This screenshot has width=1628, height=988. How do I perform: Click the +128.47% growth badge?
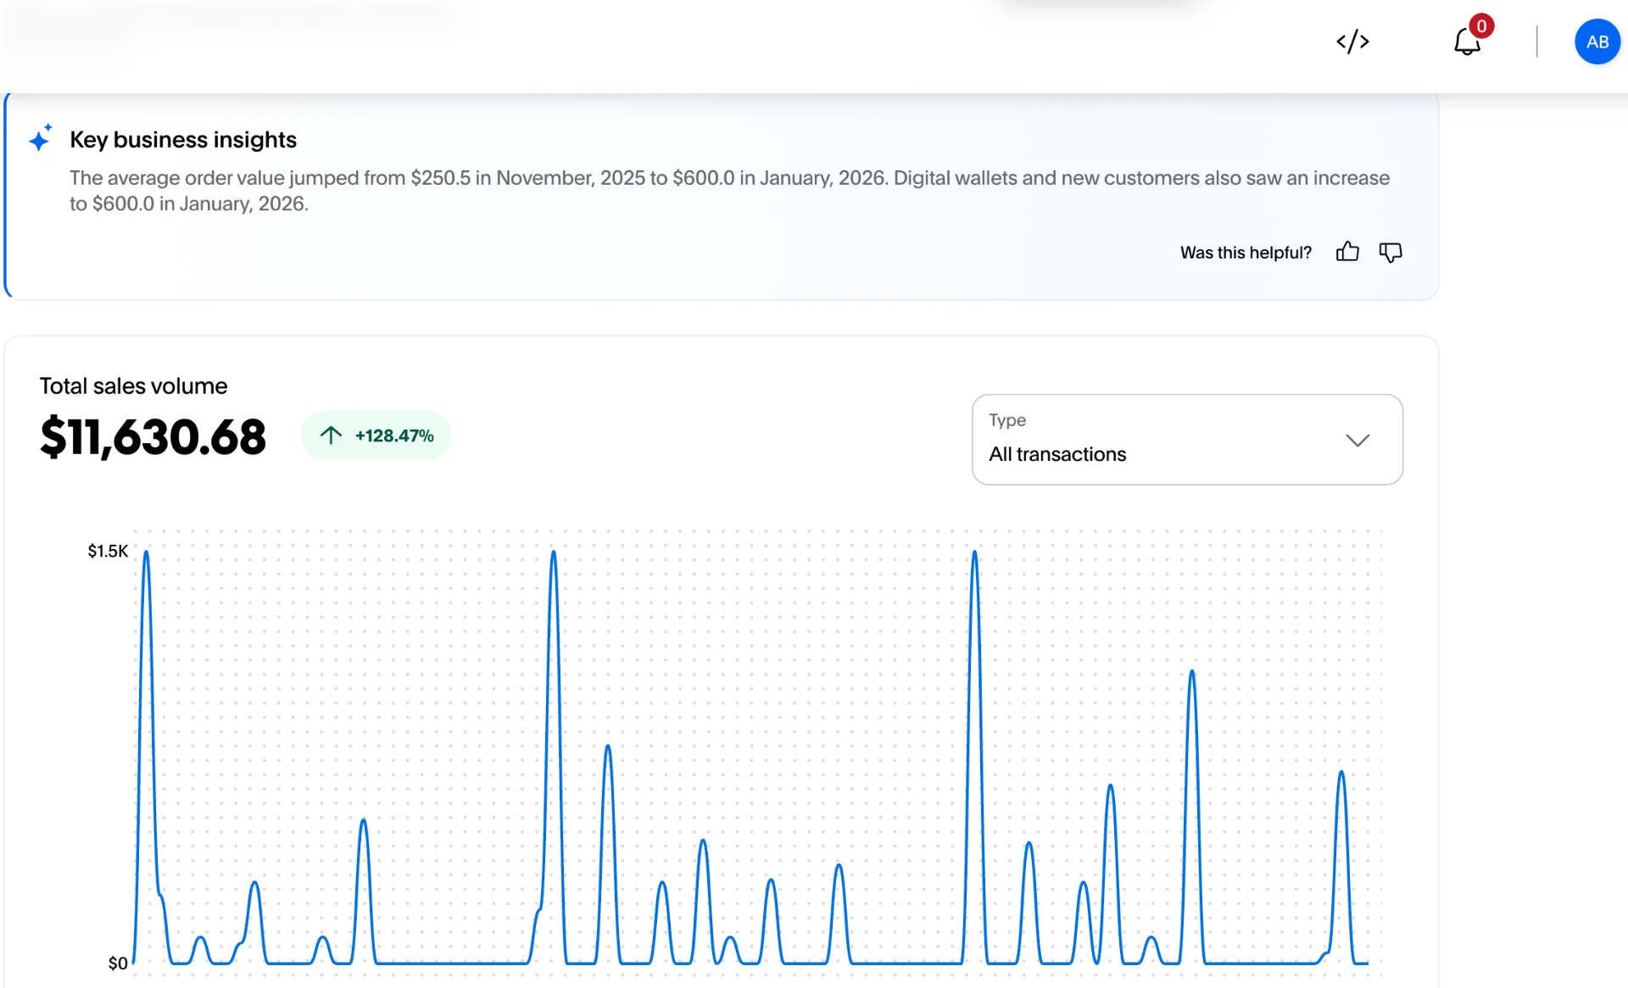point(376,436)
